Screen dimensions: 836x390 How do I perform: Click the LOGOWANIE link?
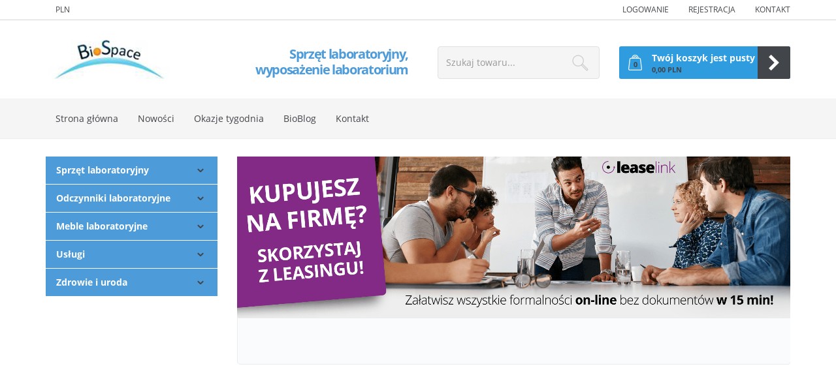point(645,10)
